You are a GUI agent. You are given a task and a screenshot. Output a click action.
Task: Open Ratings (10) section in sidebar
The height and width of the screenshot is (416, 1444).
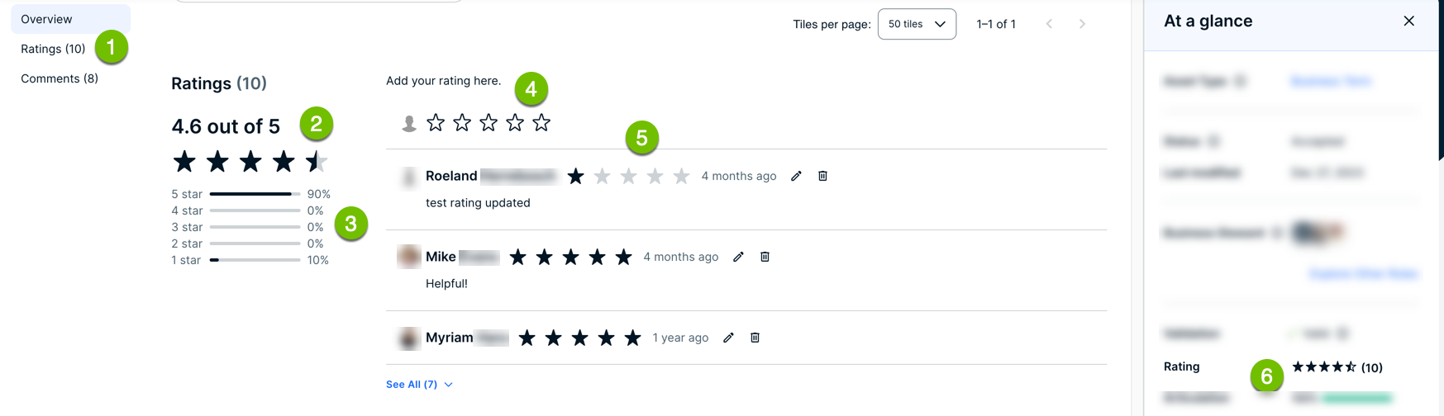(x=53, y=49)
